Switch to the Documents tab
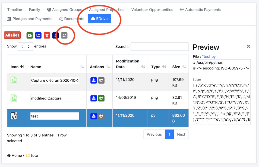Viewport: 259px width, 167px height. (72, 19)
